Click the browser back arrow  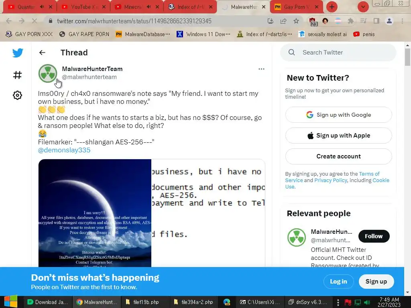9,21
